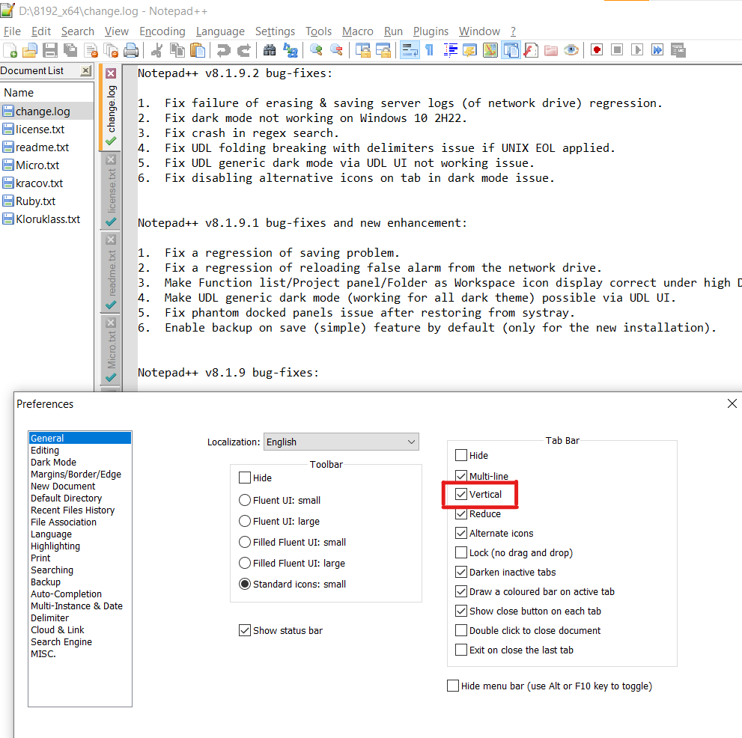742x738 pixels.
Task: Toggle Show close button on each tab
Action: [461, 611]
